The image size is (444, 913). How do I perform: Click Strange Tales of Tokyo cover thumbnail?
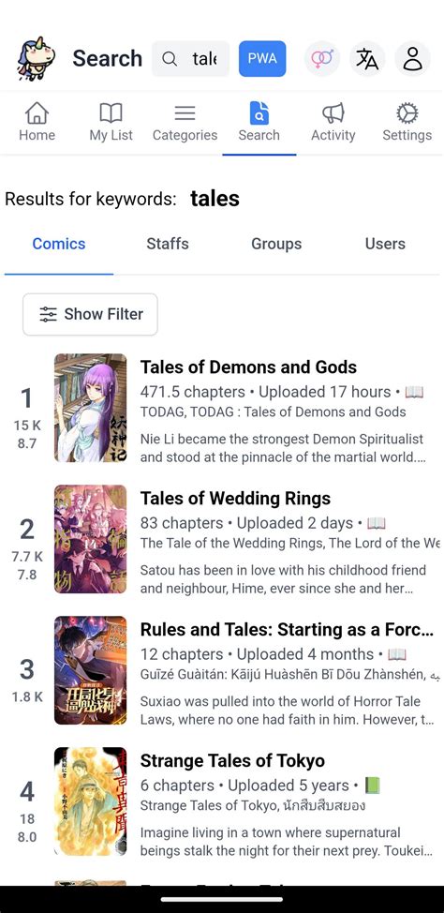[90, 801]
